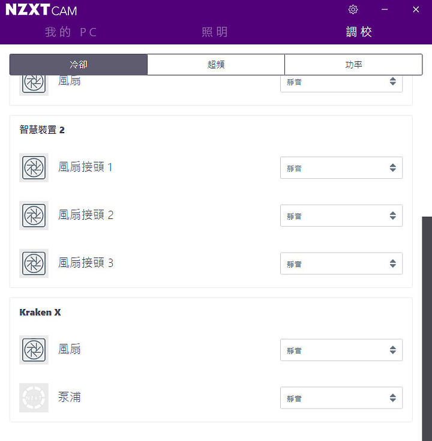This screenshot has width=432, height=441.
Task: Click the partially hidden top fan icon
Action: tap(34, 85)
